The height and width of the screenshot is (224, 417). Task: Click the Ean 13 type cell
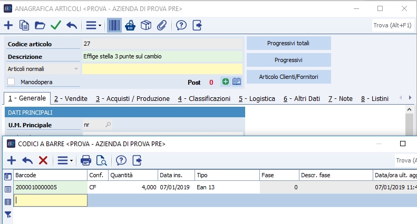(227, 187)
